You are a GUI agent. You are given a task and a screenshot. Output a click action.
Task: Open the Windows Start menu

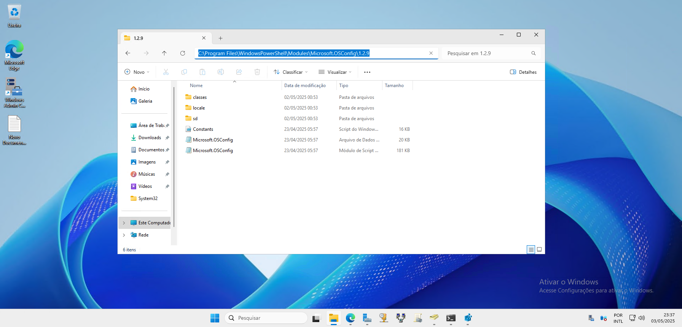[215, 318]
